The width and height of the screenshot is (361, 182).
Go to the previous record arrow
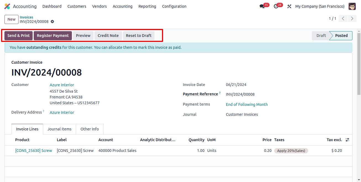(343, 19)
